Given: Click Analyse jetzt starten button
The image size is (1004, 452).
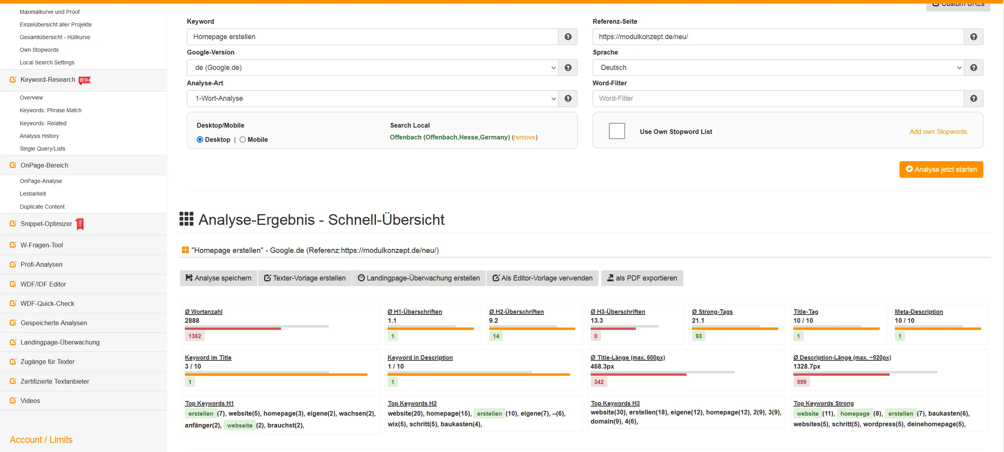Looking at the screenshot, I should click(x=941, y=169).
